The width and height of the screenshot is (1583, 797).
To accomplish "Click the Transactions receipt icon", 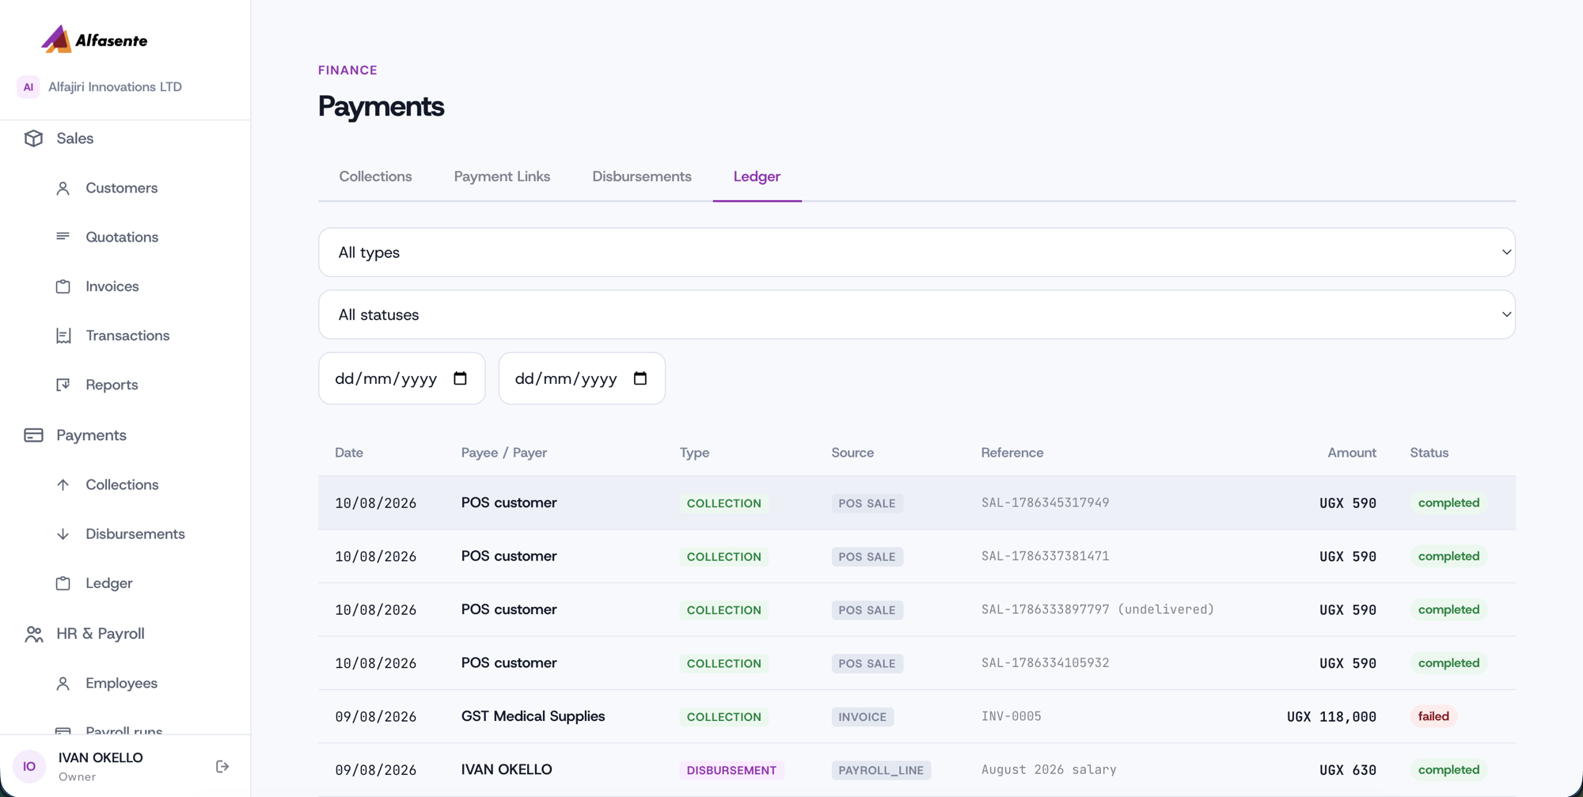I will point(63,336).
